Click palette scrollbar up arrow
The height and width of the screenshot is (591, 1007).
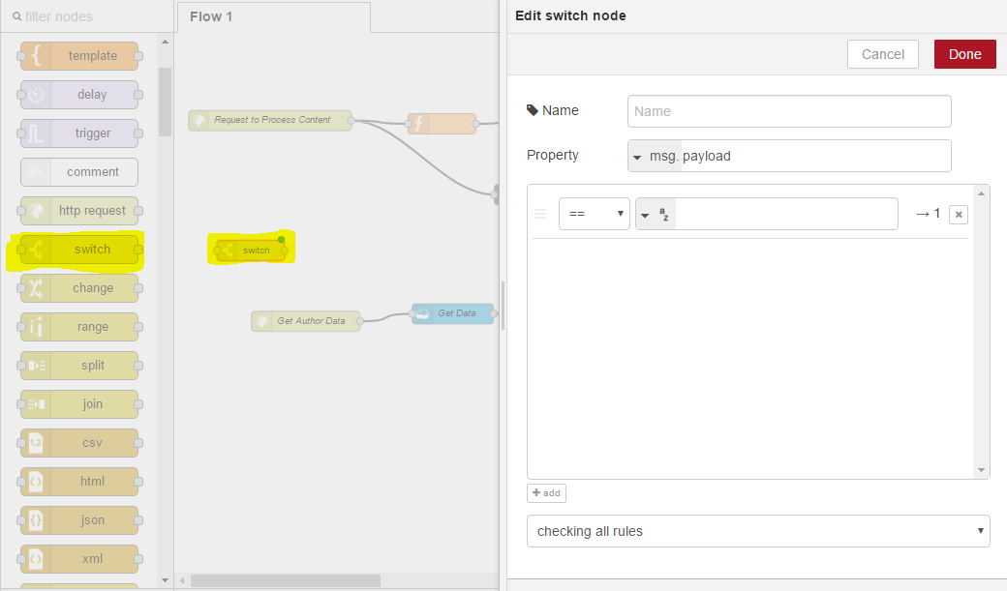(x=165, y=42)
